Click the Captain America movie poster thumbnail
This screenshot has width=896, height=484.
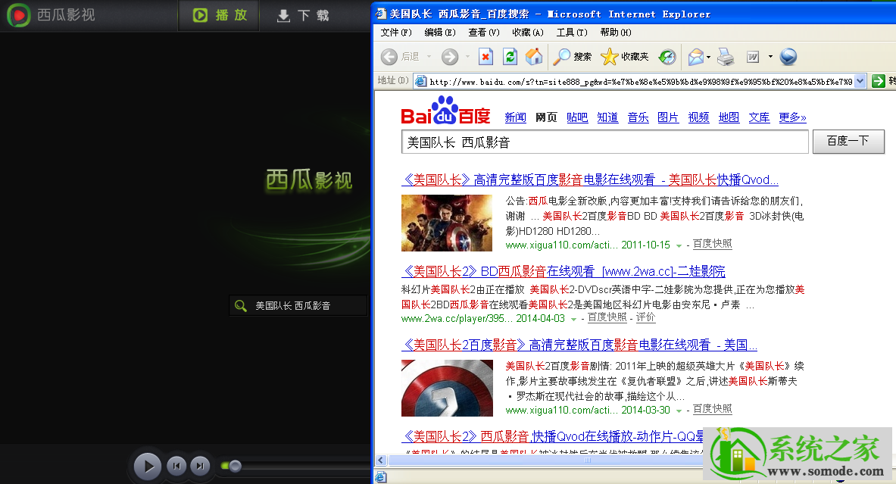pos(447,223)
